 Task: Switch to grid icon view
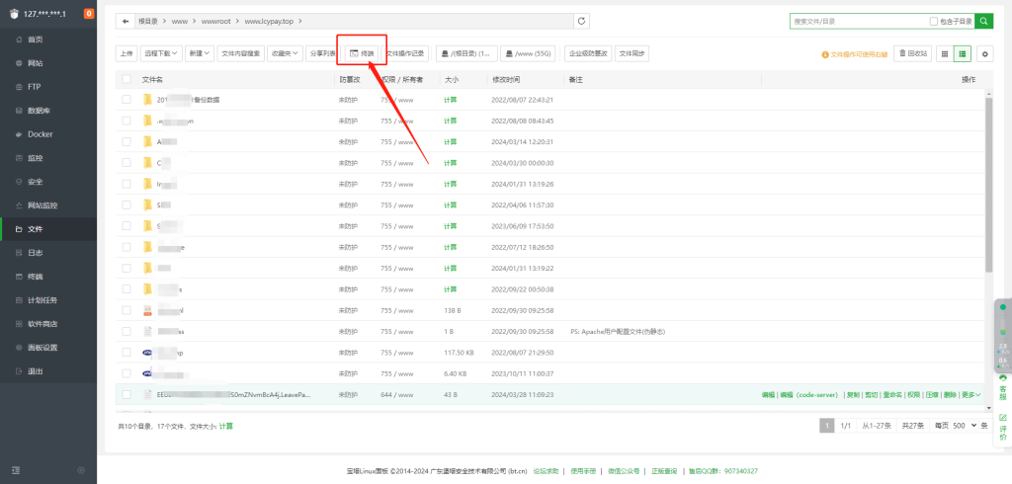point(945,53)
